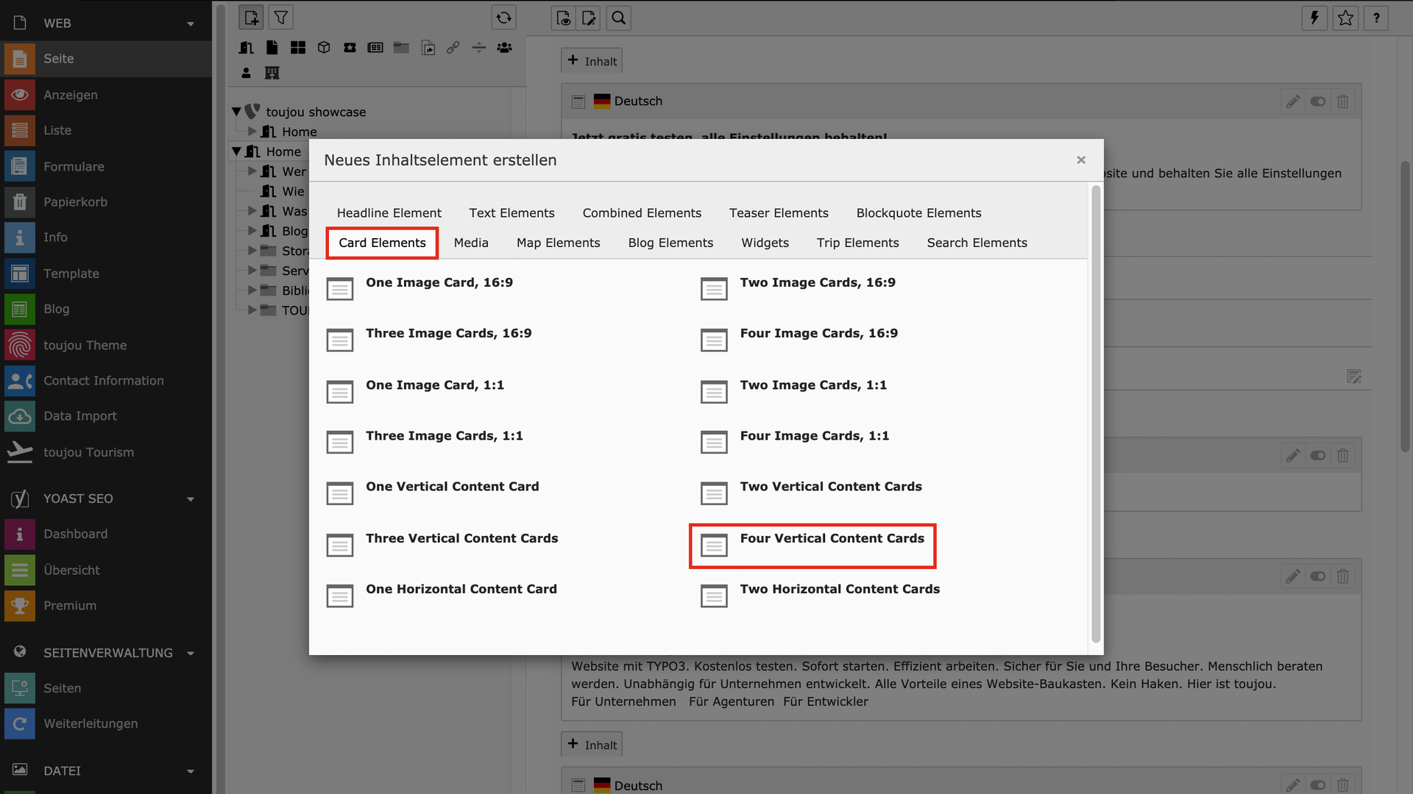Viewport: 1413px width, 794px height.
Task: Open the bookmarks star icon
Action: coord(1345,18)
